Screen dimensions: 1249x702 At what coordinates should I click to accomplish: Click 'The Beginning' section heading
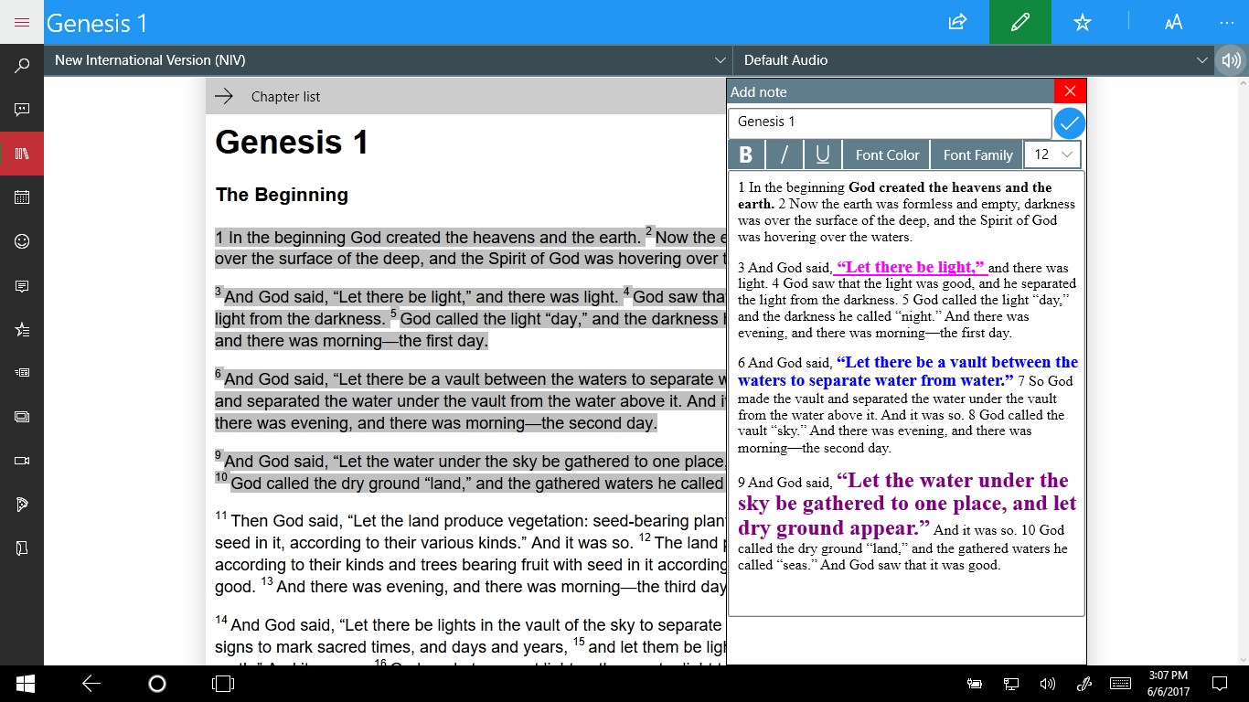click(x=282, y=195)
